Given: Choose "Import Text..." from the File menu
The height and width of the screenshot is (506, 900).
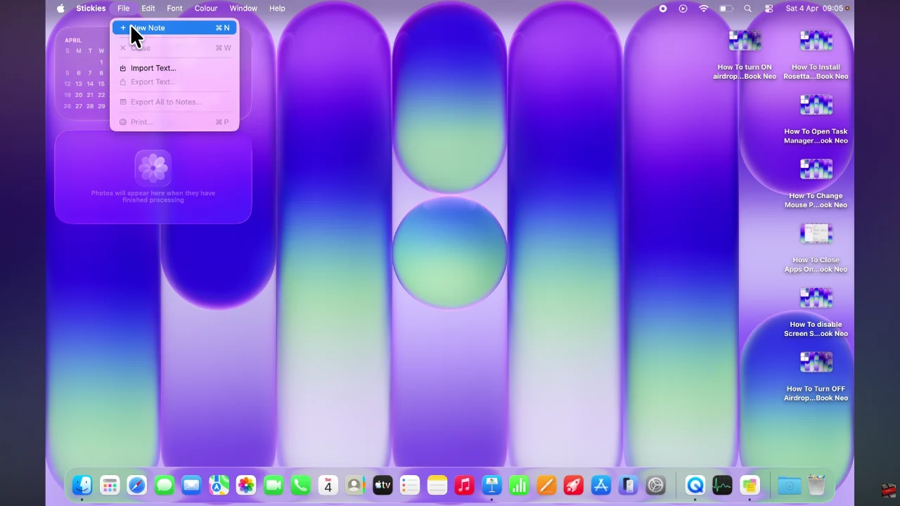Looking at the screenshot, I should 153,68.
